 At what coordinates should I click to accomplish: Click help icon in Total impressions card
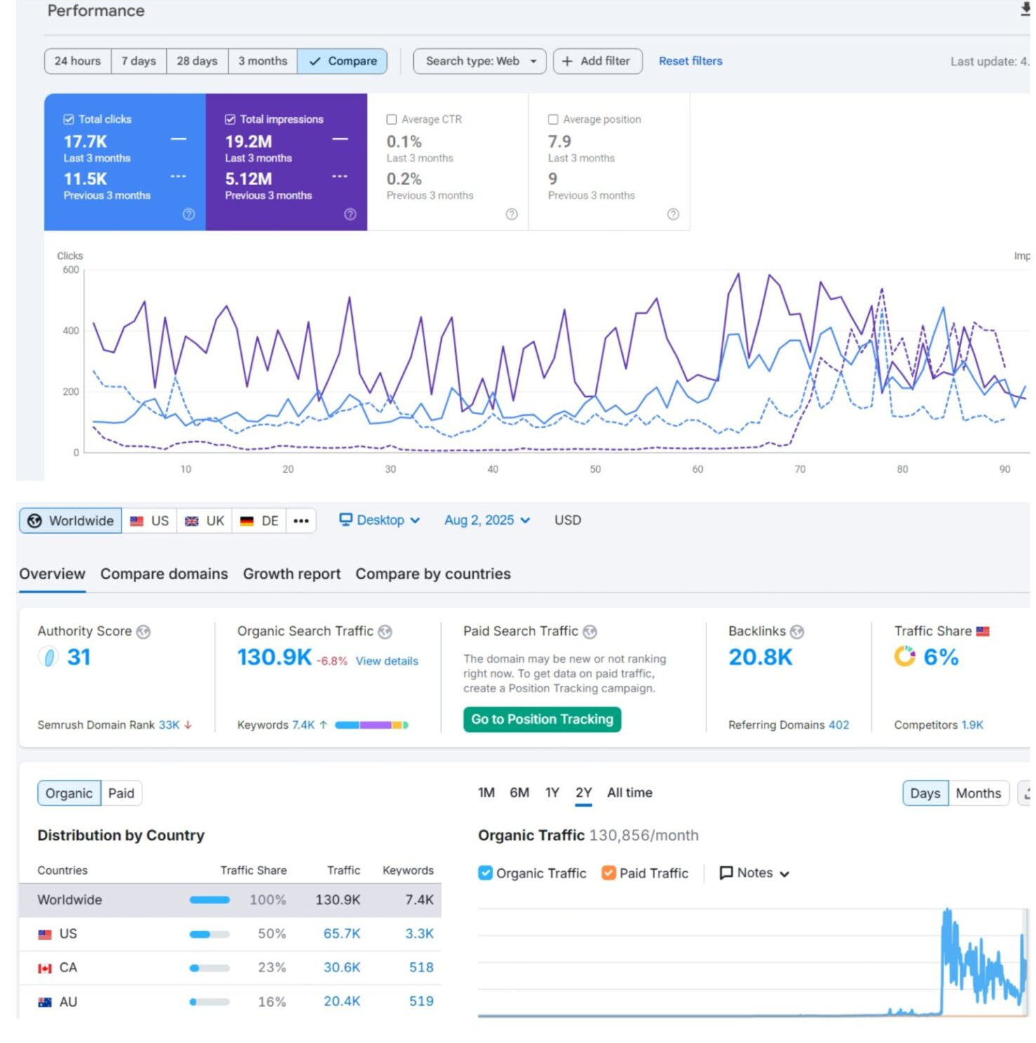tap(350, 215)
